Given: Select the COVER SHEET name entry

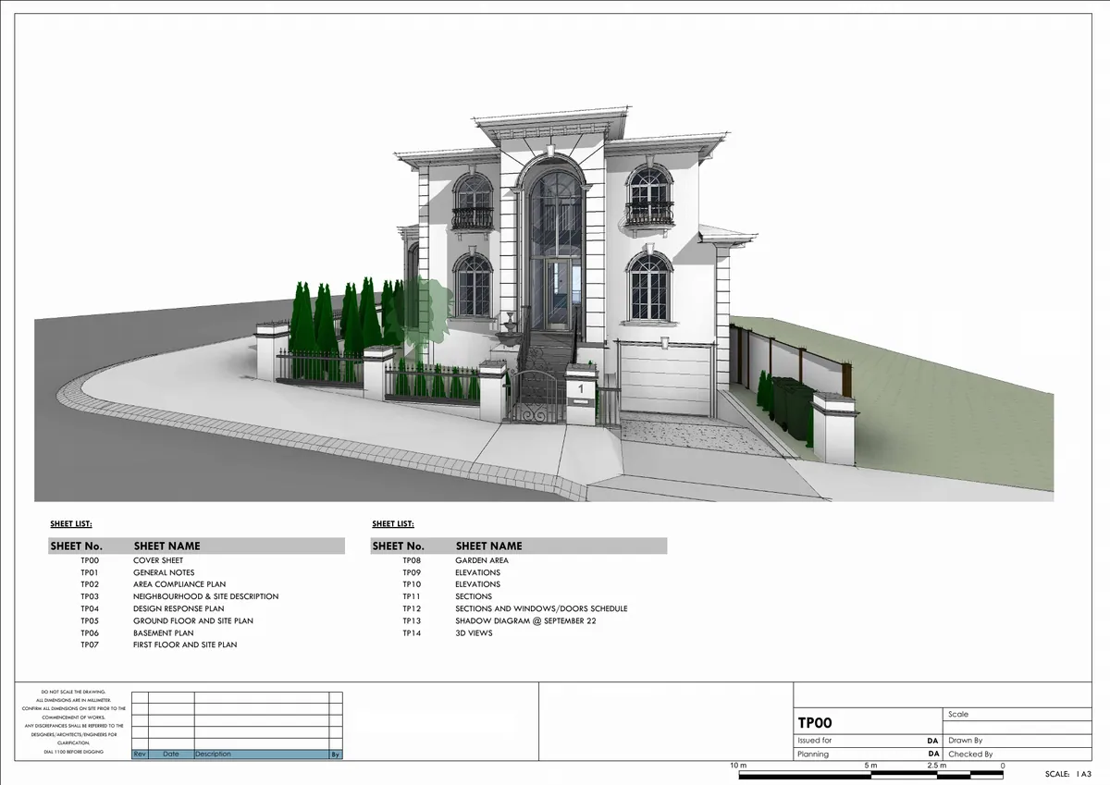Looking at the screenshot, I should pos(158,560).
